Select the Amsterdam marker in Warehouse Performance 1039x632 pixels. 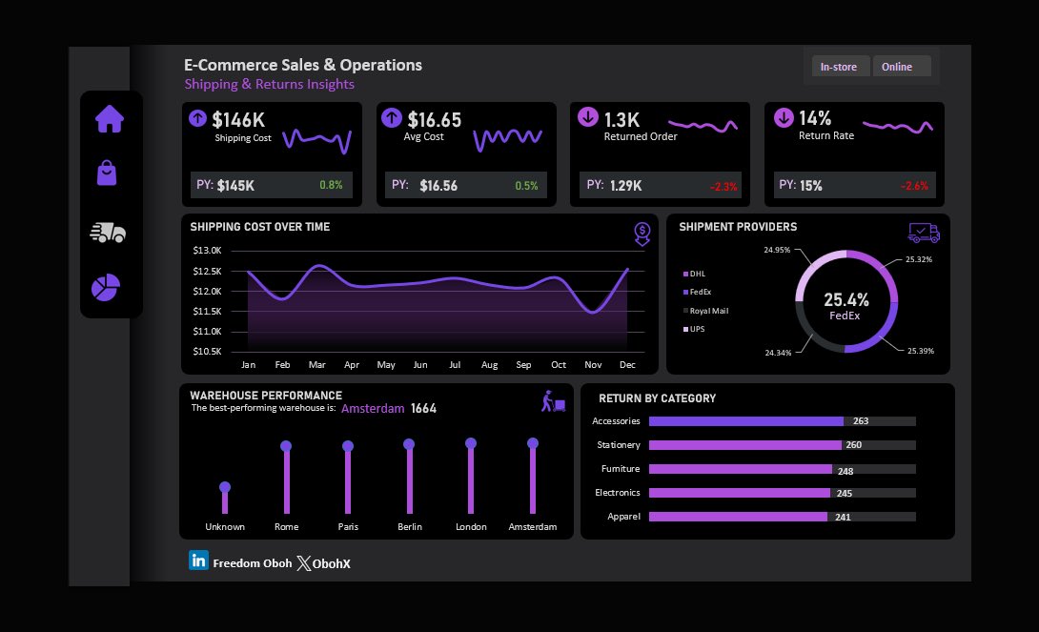pyautogui.click(x=533, y=443)
